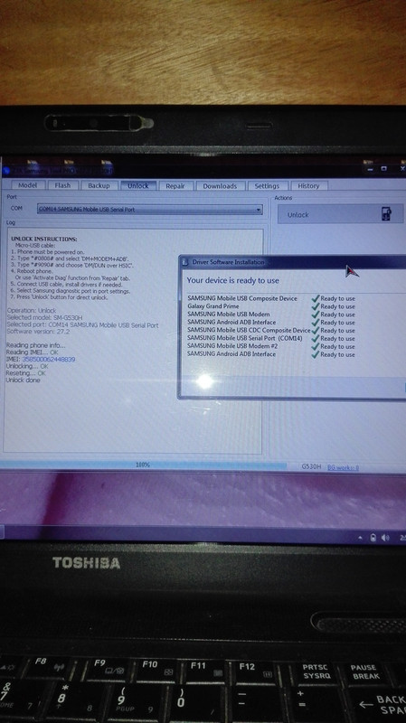This screenshot has width=406, height=723.
Task: Go to the Repair tab
Action: [x=175, y=186]
